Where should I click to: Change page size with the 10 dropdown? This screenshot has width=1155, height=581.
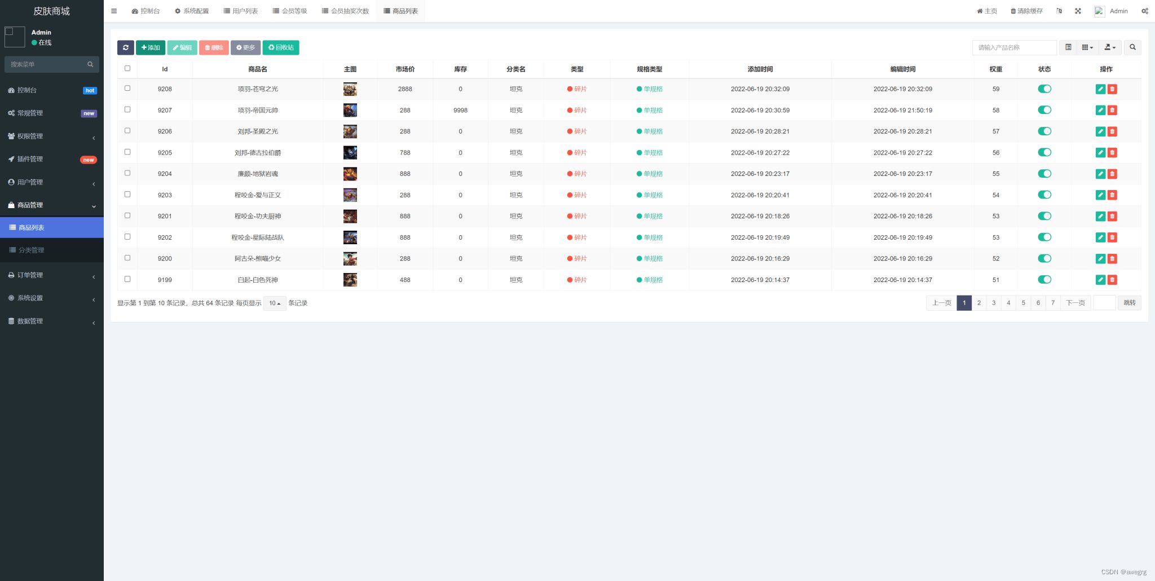click(275, 303)
